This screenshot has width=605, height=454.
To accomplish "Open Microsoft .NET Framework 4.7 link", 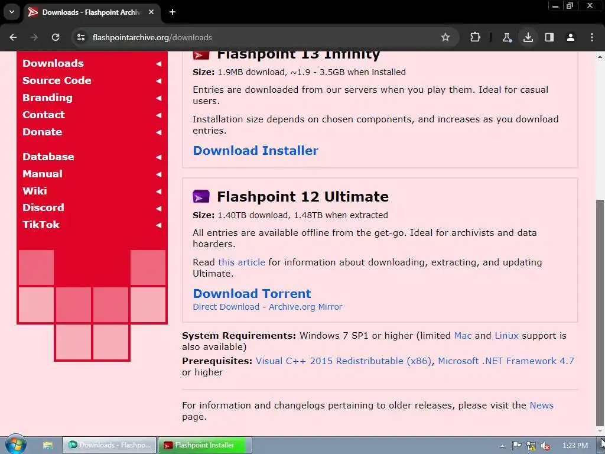I will pyautogui.click(x=506, y=361).
